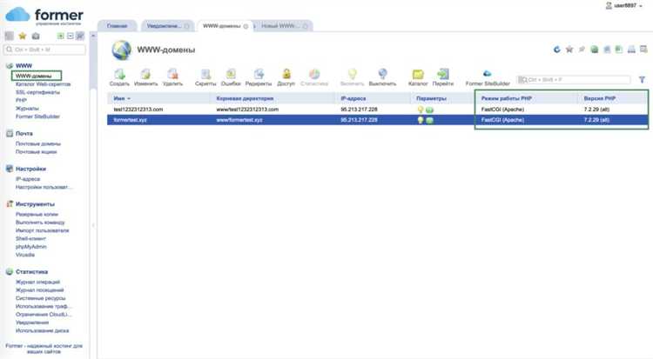The height and width of the screenshot is (359, 653).
Task: Click the IP-адреса column header
Action: click(353, 98)
